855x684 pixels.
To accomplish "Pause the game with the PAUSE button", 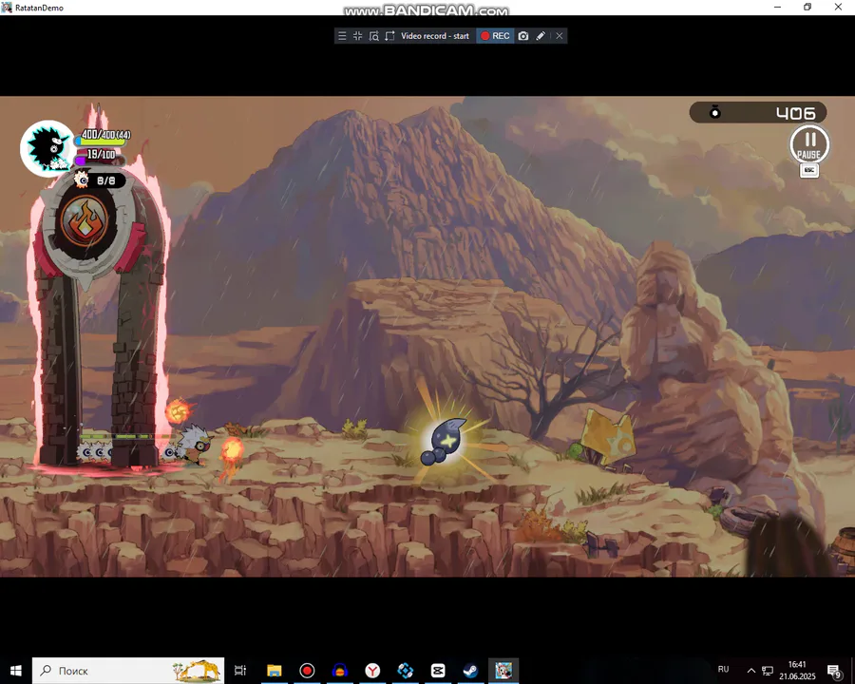I will (x=809, y=144).
